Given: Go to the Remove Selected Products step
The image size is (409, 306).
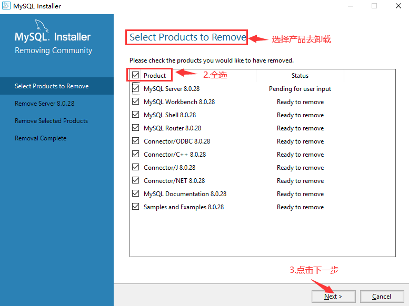Looking at the screenshot, I should [x=52, y=121].
